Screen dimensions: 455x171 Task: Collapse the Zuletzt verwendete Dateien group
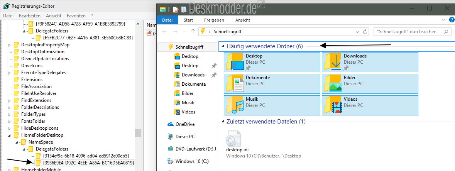point(223,122)
